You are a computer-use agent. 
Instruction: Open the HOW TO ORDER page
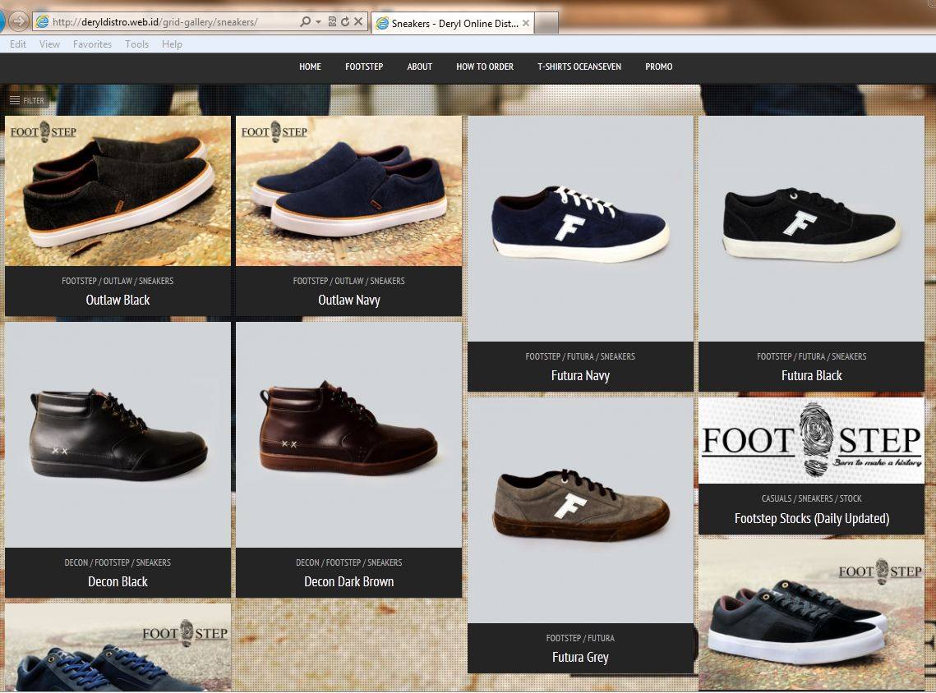coord(485,67)
